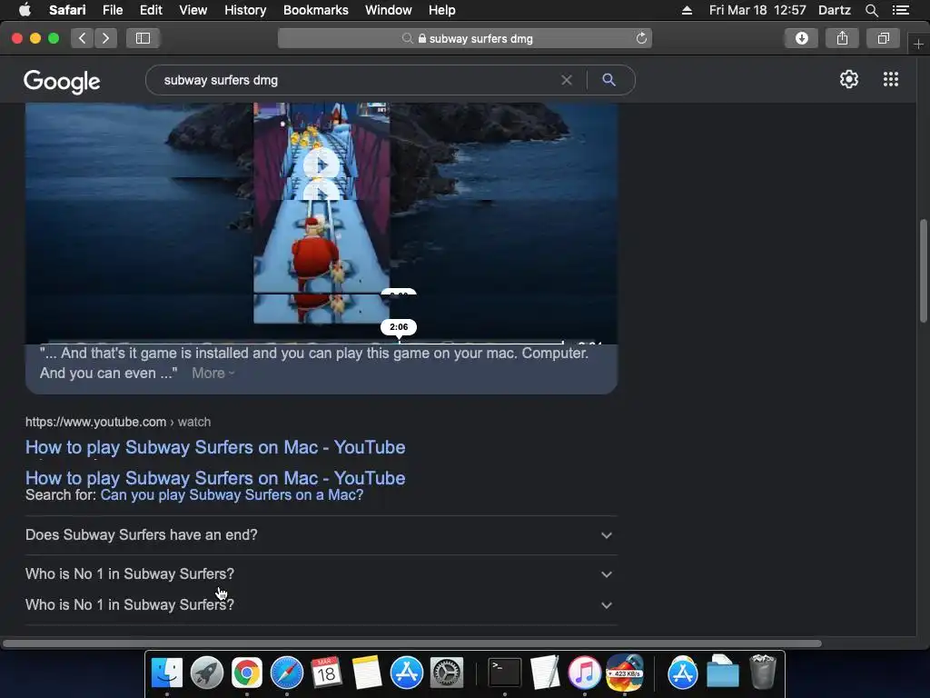Launch Launchpad rocket from the Dock
The image size is (930, 698).
point(207,673)
